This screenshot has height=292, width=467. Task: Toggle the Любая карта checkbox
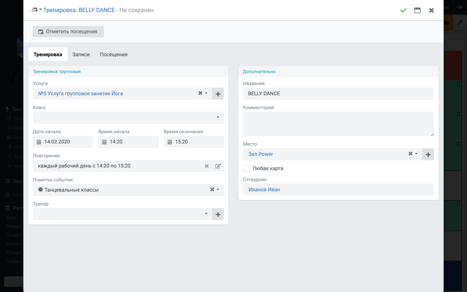point(246,168)
